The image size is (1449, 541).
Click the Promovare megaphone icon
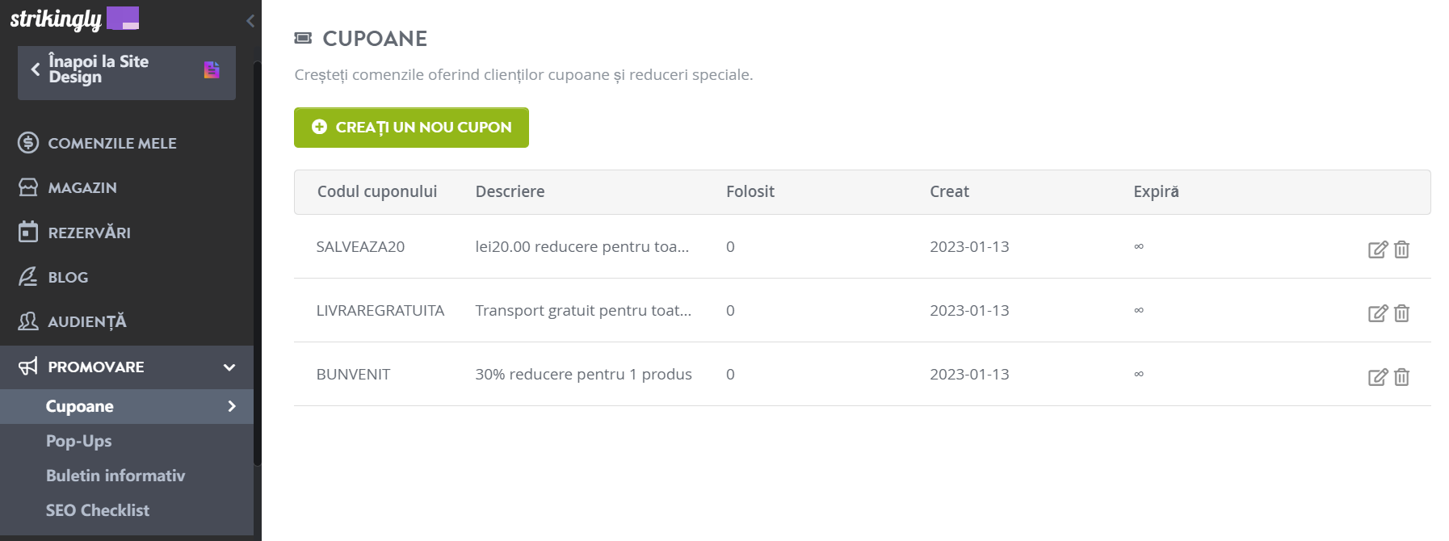coord(28,367)
